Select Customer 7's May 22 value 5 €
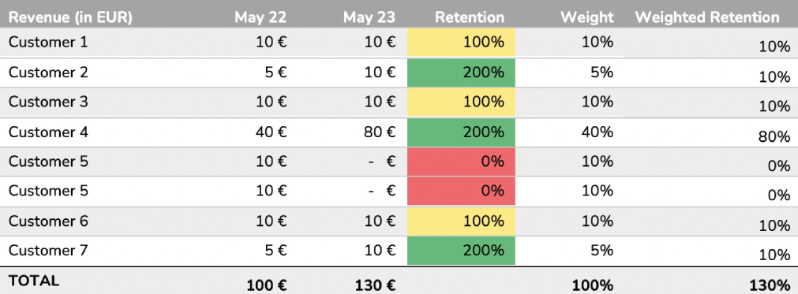This screenshot has width=798, height=294. click(276, 251)
